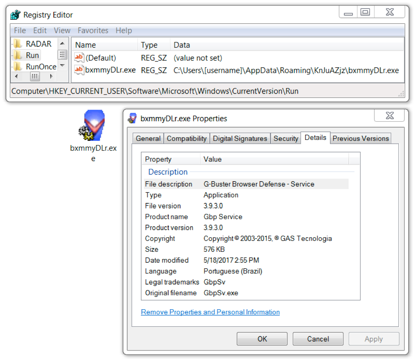Switch to the Digital Signatures tab
The width and height of the screenshot is (415, 359).
tap(240, 138)
